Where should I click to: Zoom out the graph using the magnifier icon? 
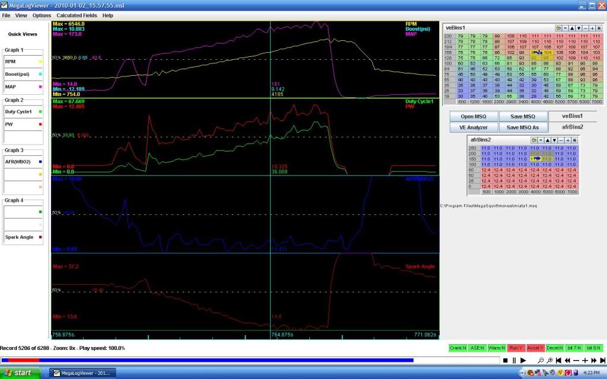541,359
